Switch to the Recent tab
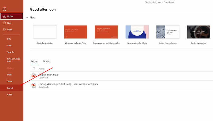 pos(35,61)
